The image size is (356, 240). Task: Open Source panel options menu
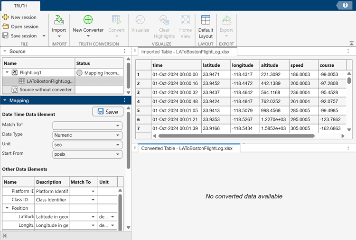(x=124, y=51)
